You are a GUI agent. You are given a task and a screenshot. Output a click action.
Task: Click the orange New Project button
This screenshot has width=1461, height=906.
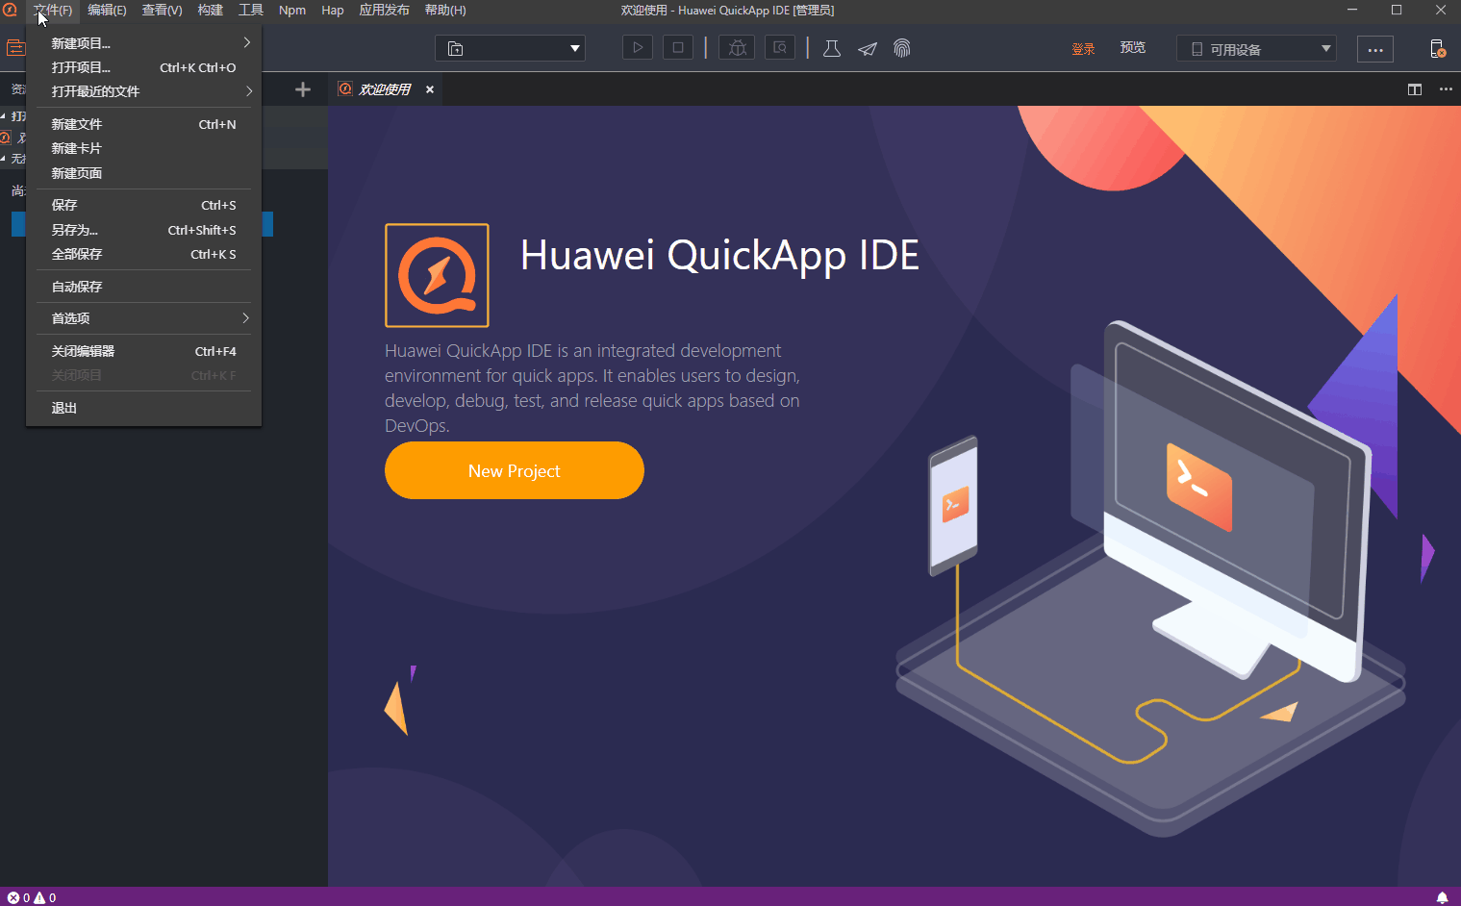click(514, 470)
